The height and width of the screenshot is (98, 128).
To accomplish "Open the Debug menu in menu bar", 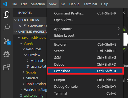I will point(74,4).
